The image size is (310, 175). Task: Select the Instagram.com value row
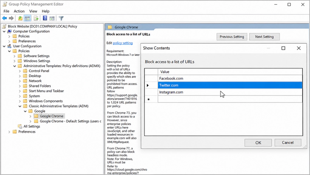coord(230,92)
